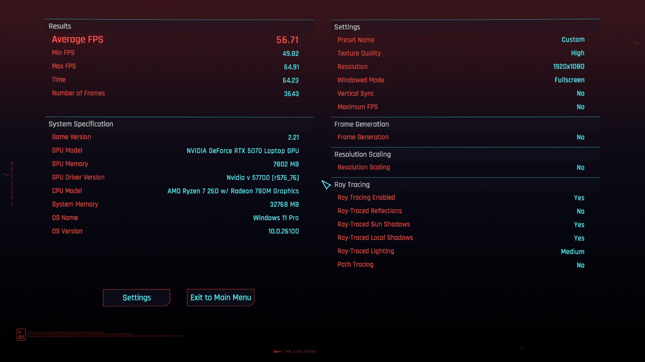Click the Resolution Scaling No value
Screen dimensions: 645x362
580,167
